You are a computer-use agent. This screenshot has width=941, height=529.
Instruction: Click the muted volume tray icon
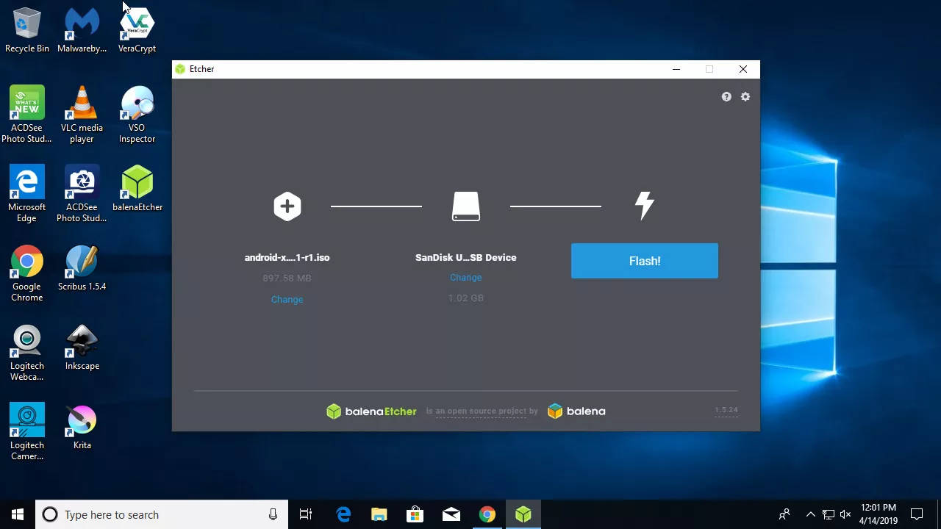pos(845,514)
